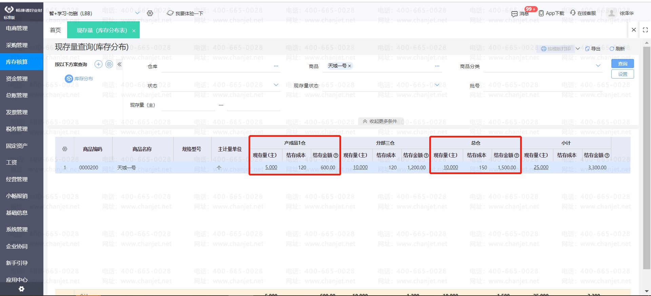This screenshot has height=296, width=651.
Task: Open table column settings gear icon
Action: pyautogui.click(x=65, y=149)
